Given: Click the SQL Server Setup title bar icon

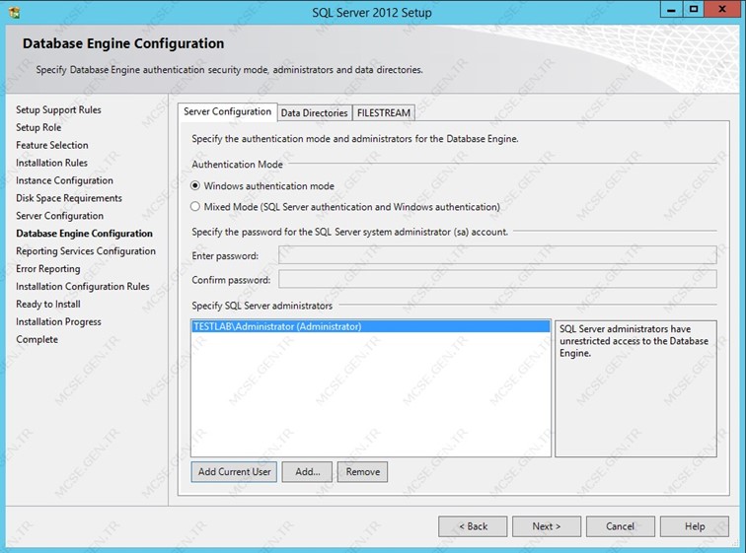Looking at the screenshot, I should [x=14, y=13].
